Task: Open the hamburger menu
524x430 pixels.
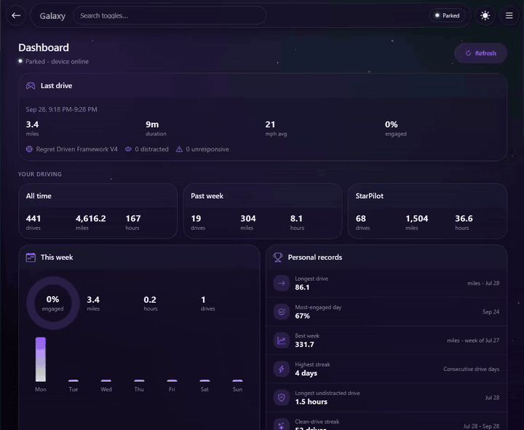Action: pyautogui.click(x=509, y=15)
